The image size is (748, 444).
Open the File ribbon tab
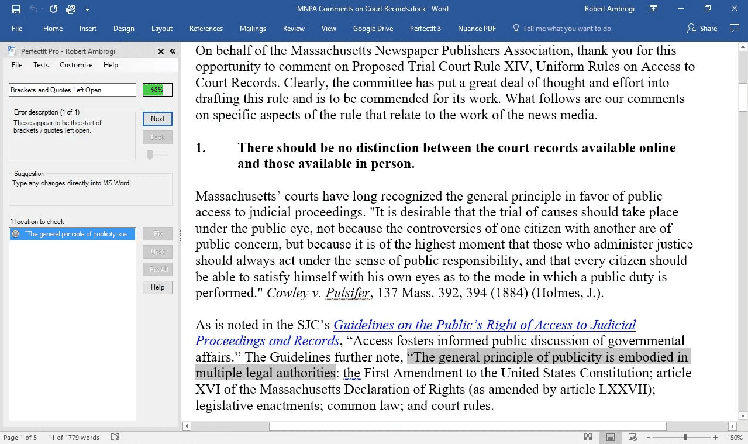click(x=17, y=28)
